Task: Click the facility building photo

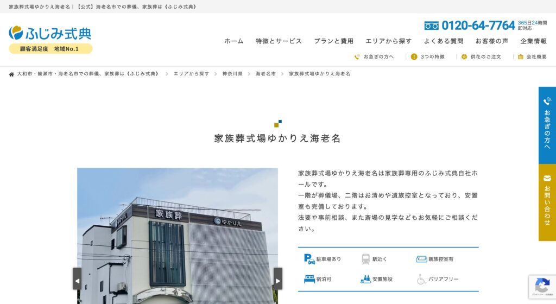Action: coord(177,239)
